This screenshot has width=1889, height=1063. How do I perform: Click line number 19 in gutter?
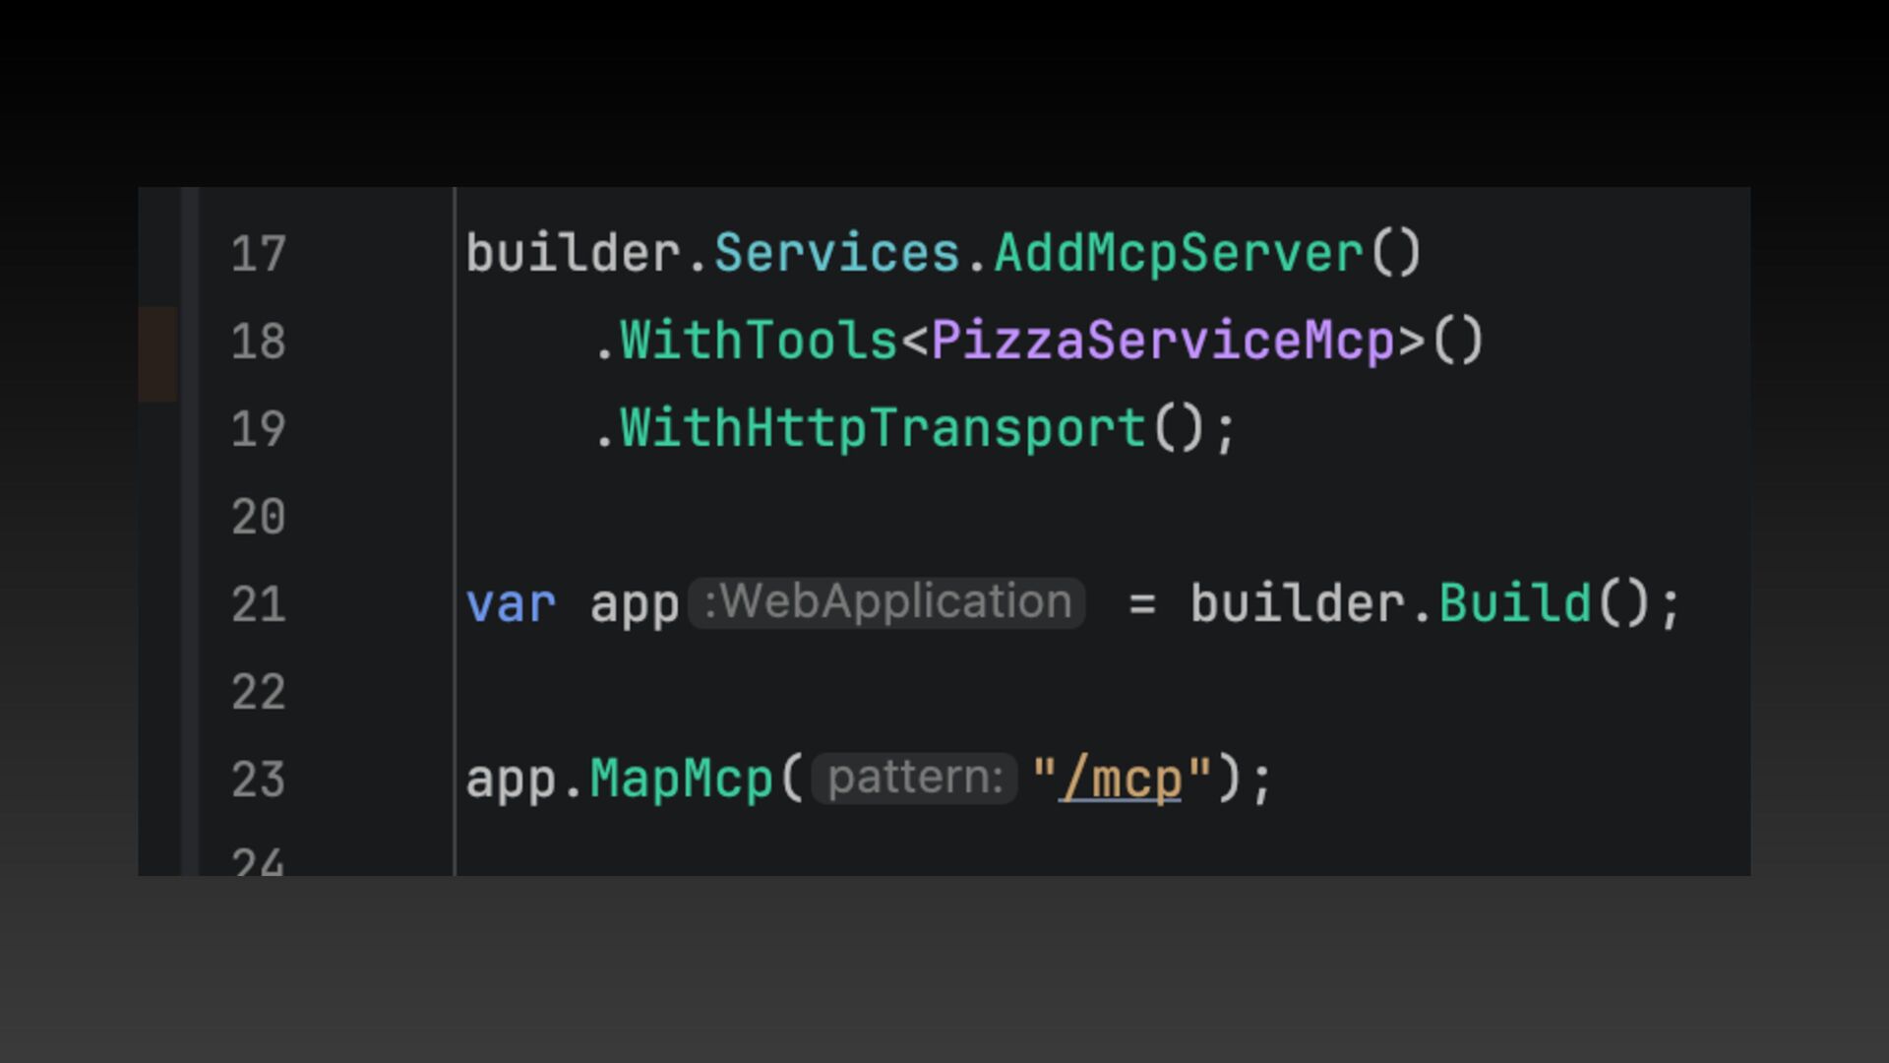point(258,429)
